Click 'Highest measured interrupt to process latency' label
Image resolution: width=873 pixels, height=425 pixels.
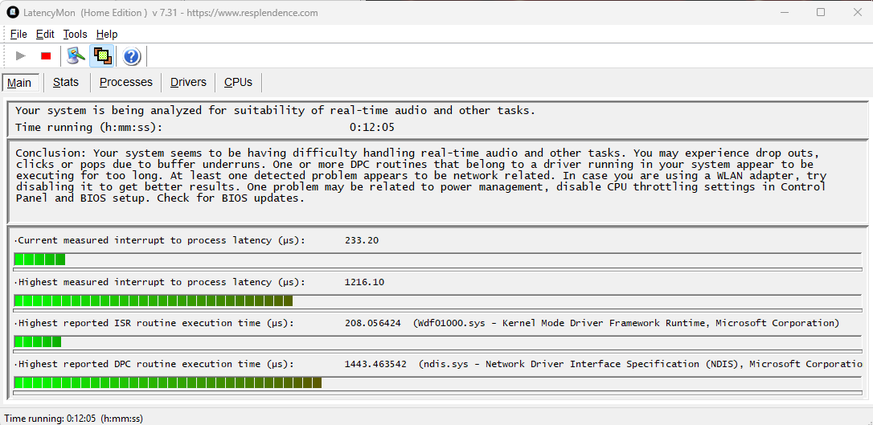(162, 282)
